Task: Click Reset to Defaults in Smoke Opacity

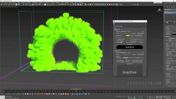Action: (x=141, y=54)
